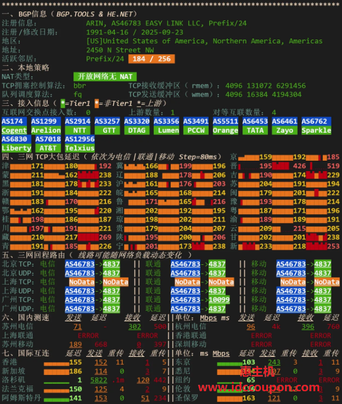
Task: Click the AS7018 badge
Action: point(48,139)
